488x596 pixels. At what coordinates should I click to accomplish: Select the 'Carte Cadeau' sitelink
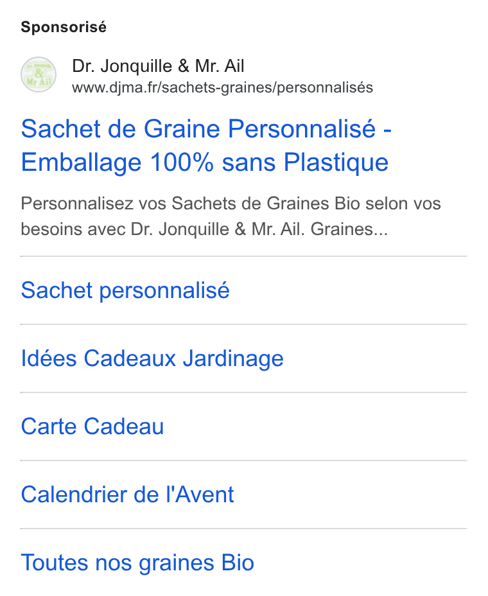point(92,426)
